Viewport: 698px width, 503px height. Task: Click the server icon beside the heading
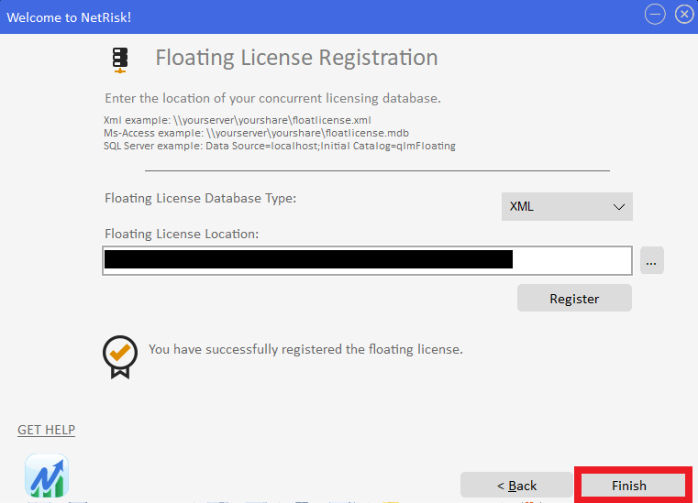click(x=120, y=60)
